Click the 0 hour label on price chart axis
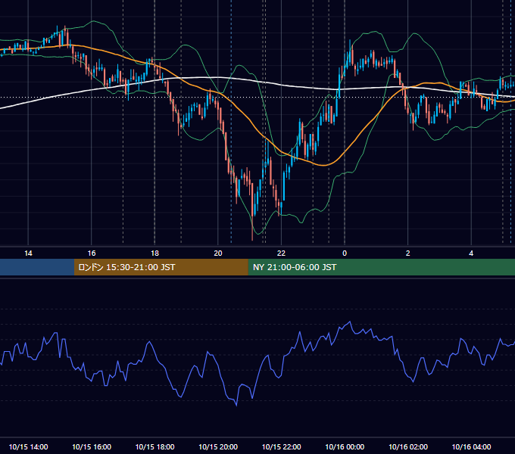Screen dimensions: 515x454 [345, 253]
